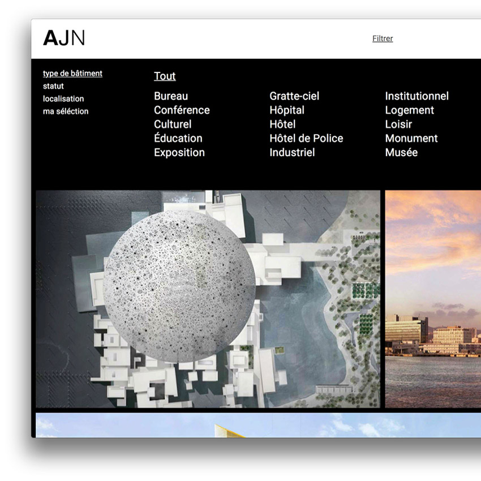The image size is (481, 481).
Task: Filter projects by Exposition
Action: pos(179,153)
